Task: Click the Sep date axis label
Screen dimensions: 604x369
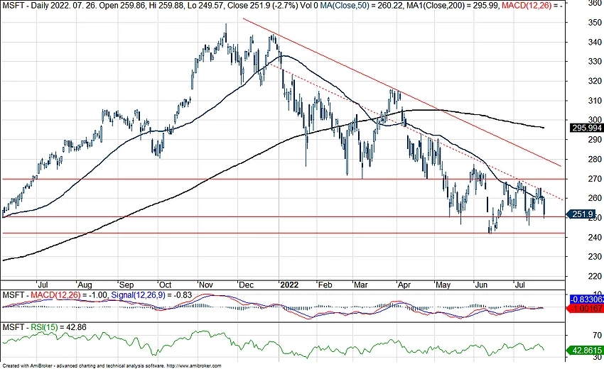Action: [126, 285]
